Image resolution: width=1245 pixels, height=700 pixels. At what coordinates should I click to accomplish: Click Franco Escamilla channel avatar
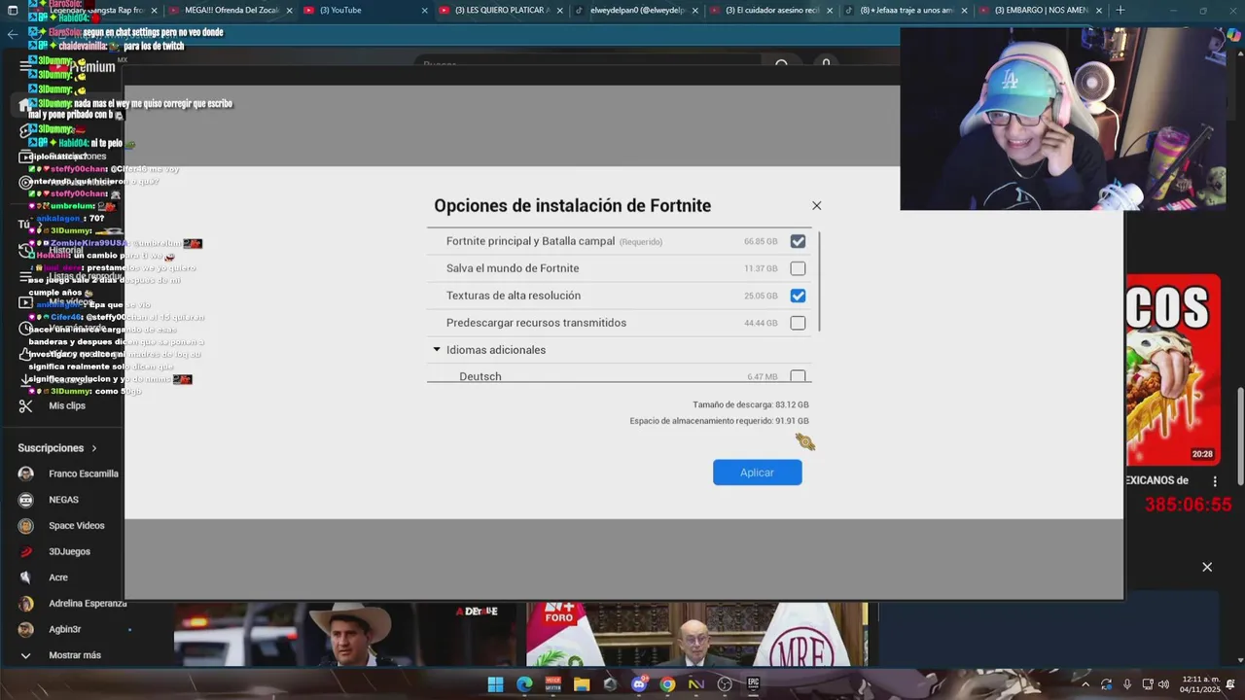26,473
